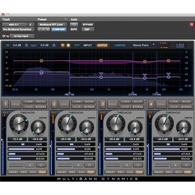Select FFT INPUT display
Image resolution: width=195 pixels, height=195 pixels.
click(x=87, y=45)
